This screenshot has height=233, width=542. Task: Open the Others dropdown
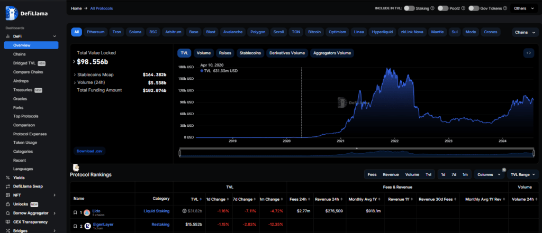point(524,8)
